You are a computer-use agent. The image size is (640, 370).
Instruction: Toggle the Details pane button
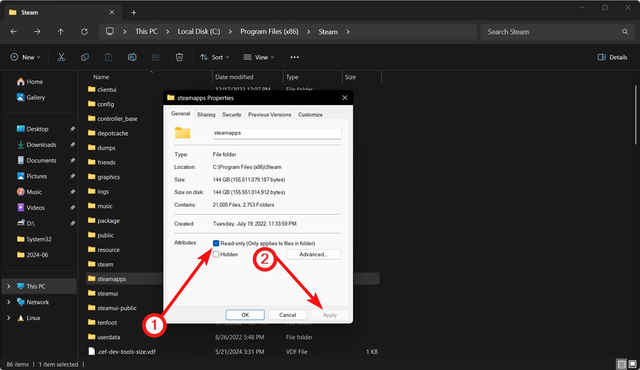[612, 57]
